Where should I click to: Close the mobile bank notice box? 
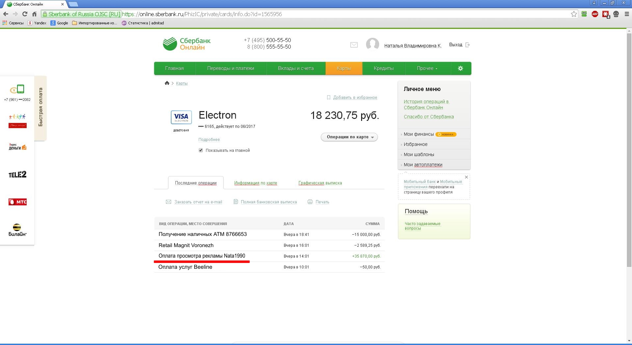click(466, 177)
